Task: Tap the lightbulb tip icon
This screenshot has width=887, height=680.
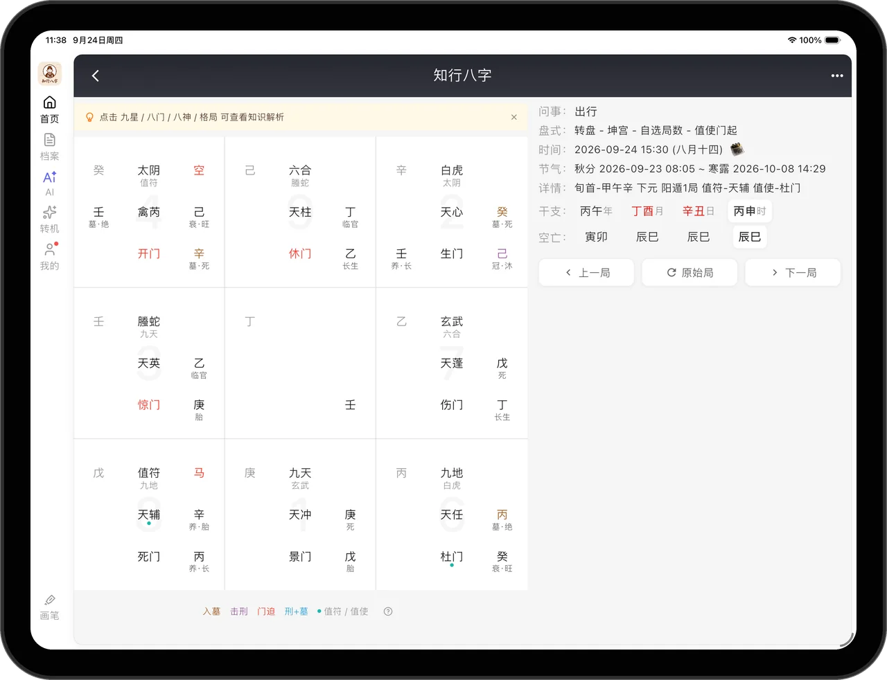Action: [89, 117]
